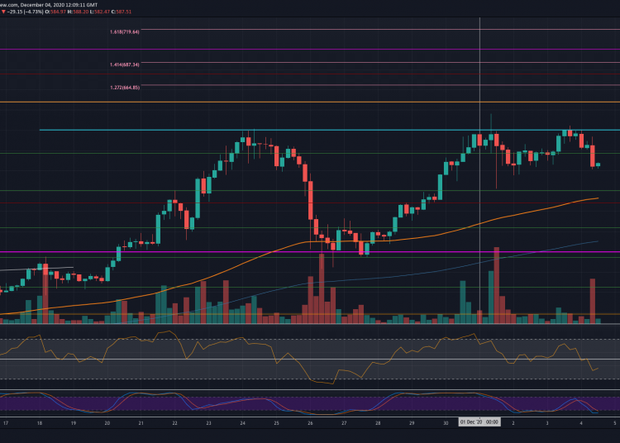Click the 1.272(664.85) Fibonacci level label
Screen dimensions: 620x443
click(125, 87)
